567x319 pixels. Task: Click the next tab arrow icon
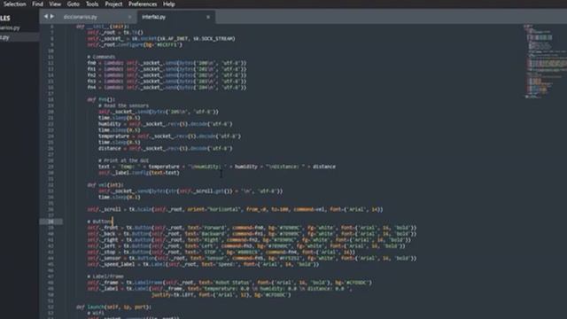pos(52,17)
